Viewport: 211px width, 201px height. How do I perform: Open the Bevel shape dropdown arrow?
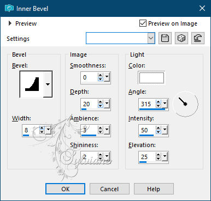coord(48,84)
